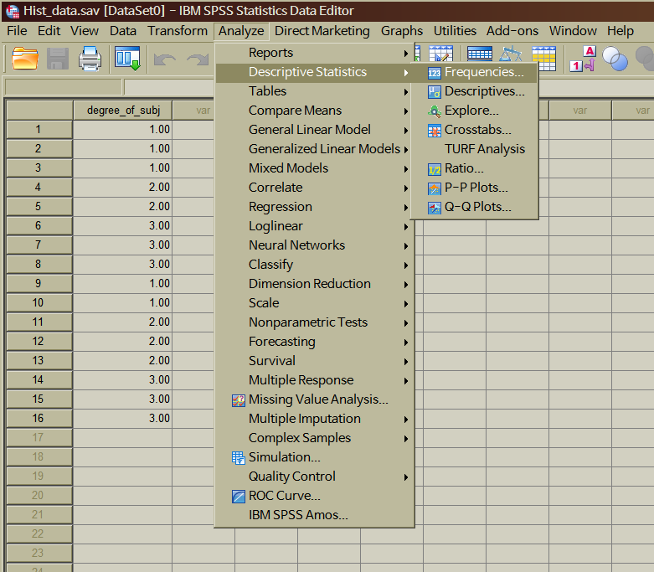Click the Missing Value Analysis icon
Screen dimensions: 654x572
coord(238,400)
